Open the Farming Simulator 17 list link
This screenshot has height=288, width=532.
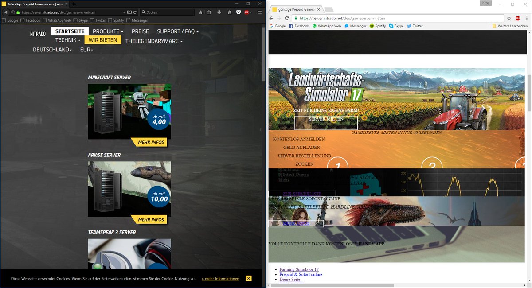(x=299, y=269)
